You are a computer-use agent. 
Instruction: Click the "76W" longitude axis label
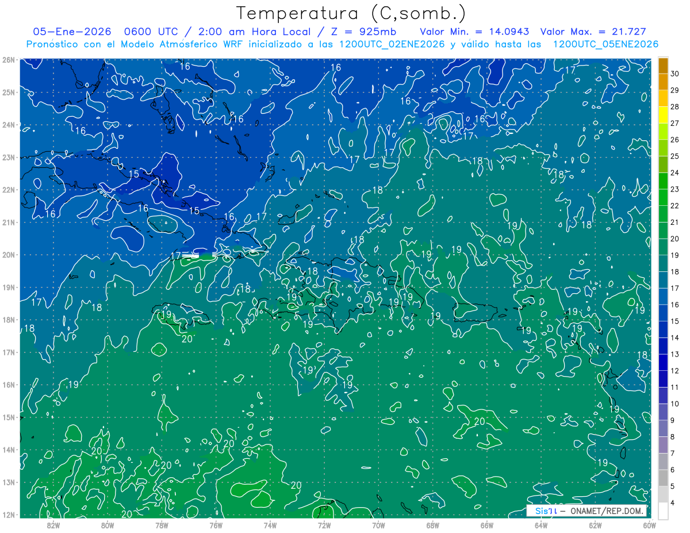(216, 525)
